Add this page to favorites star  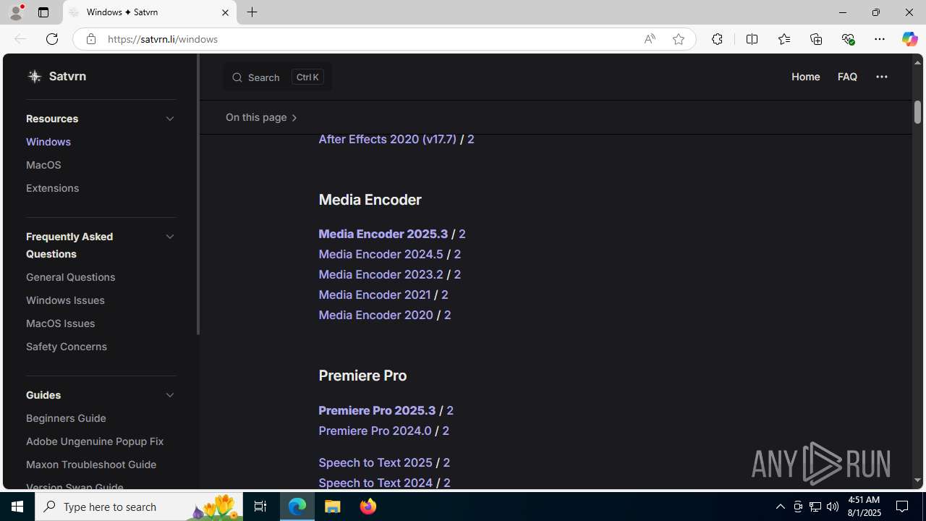[679, 39]
